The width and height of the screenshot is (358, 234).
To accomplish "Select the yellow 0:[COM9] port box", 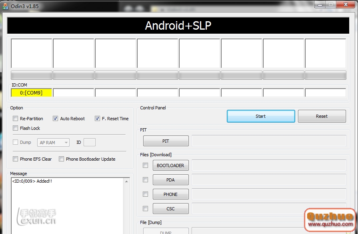I will (x=32, y=93).
